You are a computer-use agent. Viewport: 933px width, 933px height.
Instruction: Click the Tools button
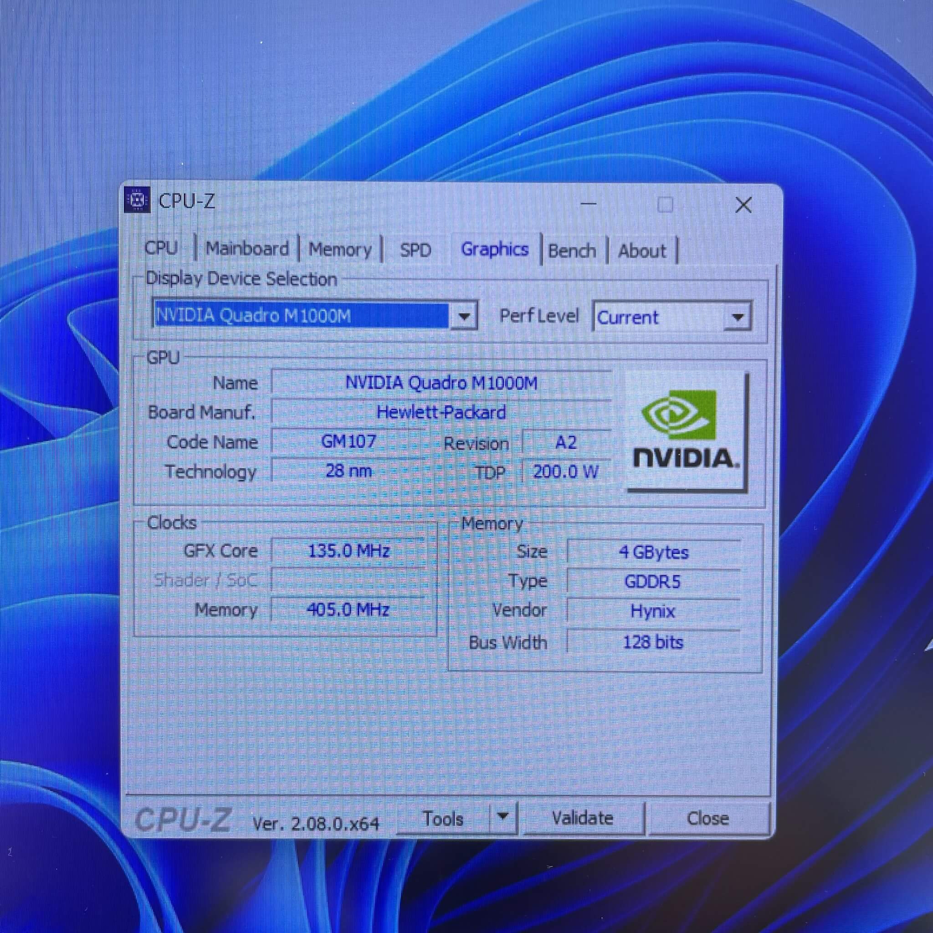point(443,819)
